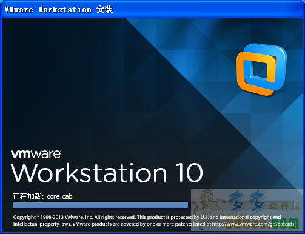
Task: Click the VMware Workstation orange-blue logo icon
Action: coord(261,69)
